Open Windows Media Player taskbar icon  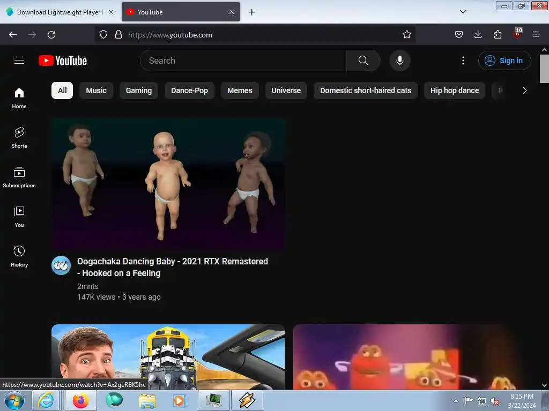[179, 400]
